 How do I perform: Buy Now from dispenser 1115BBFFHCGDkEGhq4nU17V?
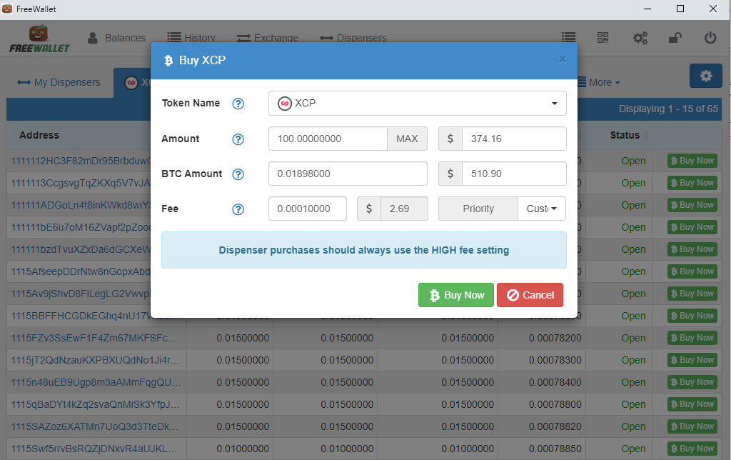(x=692, y=316)
